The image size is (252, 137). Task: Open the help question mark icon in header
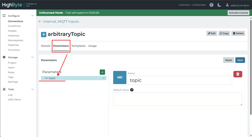[x=211, y=5]
